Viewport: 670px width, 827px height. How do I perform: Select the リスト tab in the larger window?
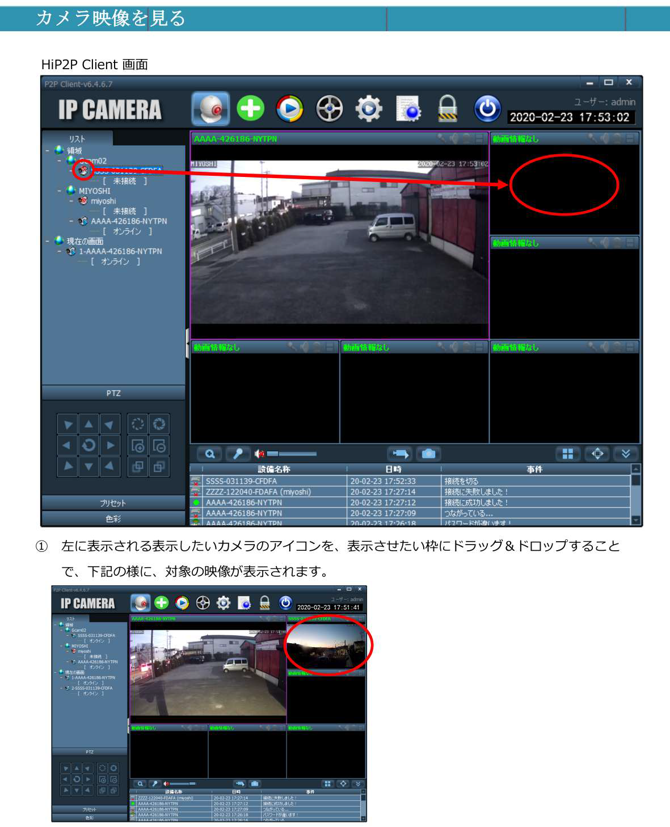tap(77, 139)
